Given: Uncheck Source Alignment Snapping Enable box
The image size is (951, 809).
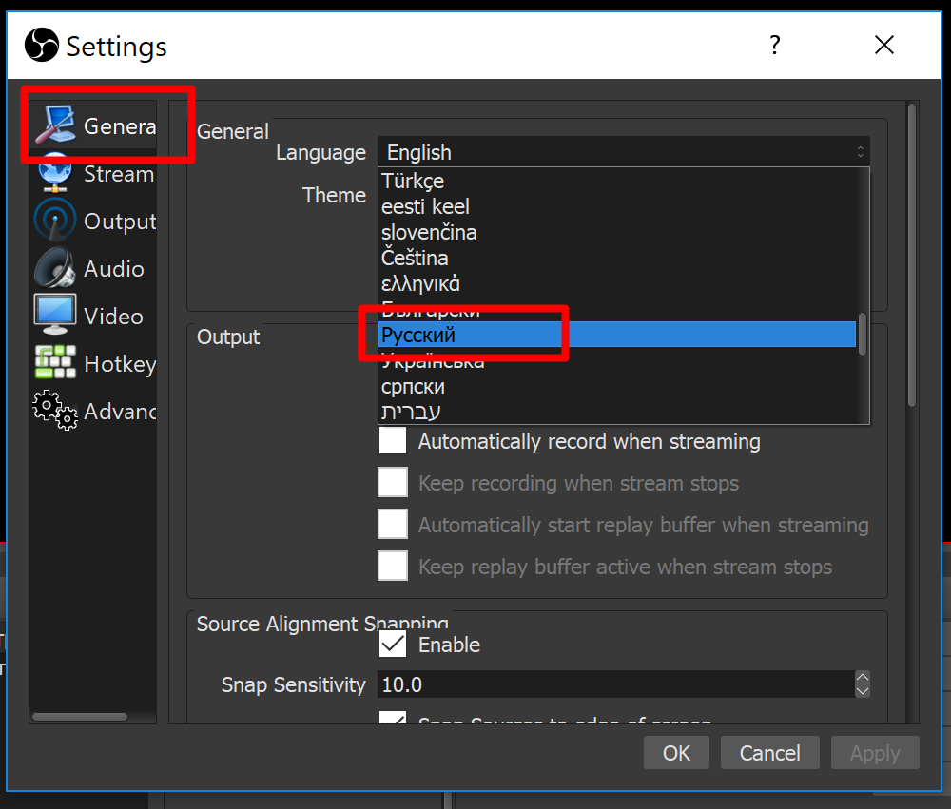Looking at the screenshot, I should coord(393,645).
